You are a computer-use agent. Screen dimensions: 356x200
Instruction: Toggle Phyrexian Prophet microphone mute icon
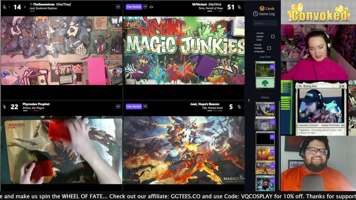click(x=4, y=107)
